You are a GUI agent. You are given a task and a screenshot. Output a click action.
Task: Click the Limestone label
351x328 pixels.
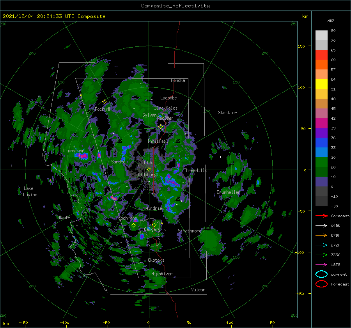(74, 151)
